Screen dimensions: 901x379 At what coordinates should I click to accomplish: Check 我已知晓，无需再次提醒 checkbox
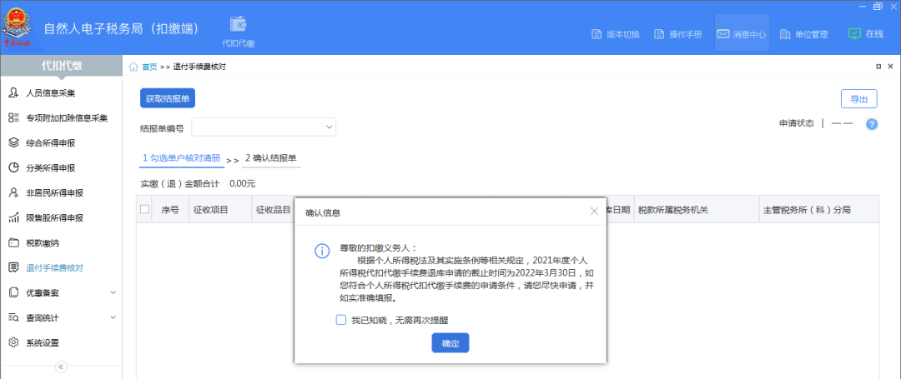pos(340,320)
